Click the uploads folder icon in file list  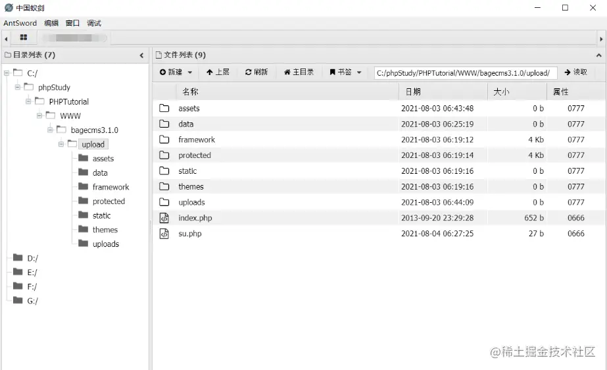click(164, 202)
